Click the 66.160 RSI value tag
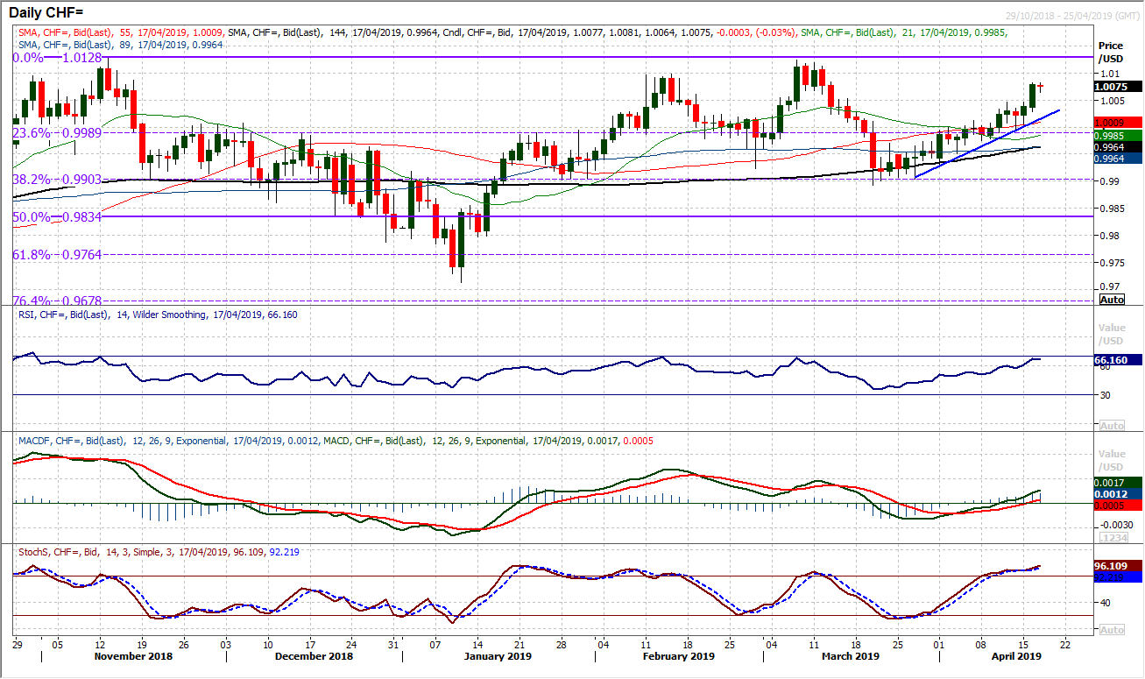Viewport: 1145px width, 679px height. 1116,360
